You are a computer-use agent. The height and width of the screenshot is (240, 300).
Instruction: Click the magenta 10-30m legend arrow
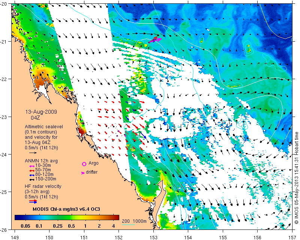click(32, 166)
